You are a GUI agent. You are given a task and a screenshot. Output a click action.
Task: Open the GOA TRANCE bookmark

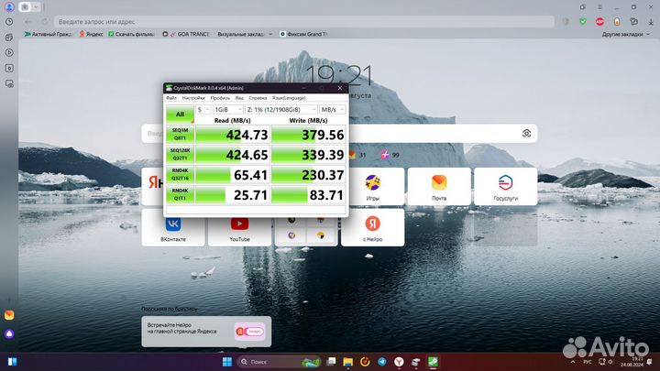[185, 34]
